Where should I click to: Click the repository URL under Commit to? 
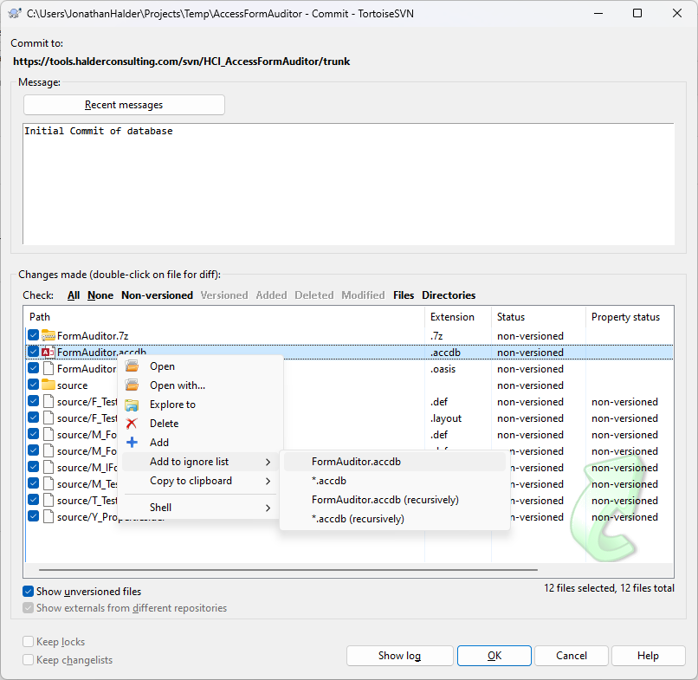pyautogui.click(x=182, y=62)
